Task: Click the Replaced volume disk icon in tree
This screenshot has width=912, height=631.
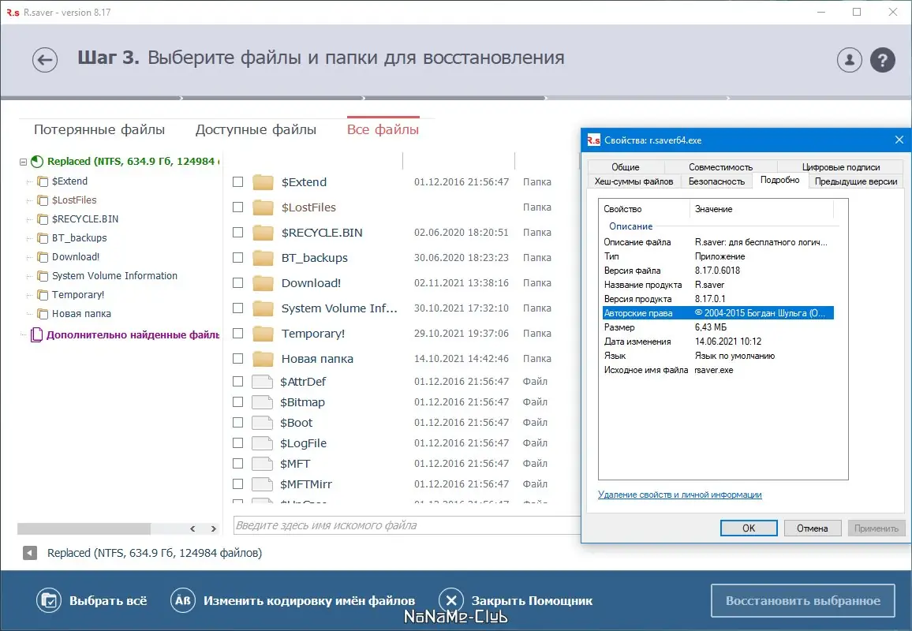Action: (x=37, y=162)
